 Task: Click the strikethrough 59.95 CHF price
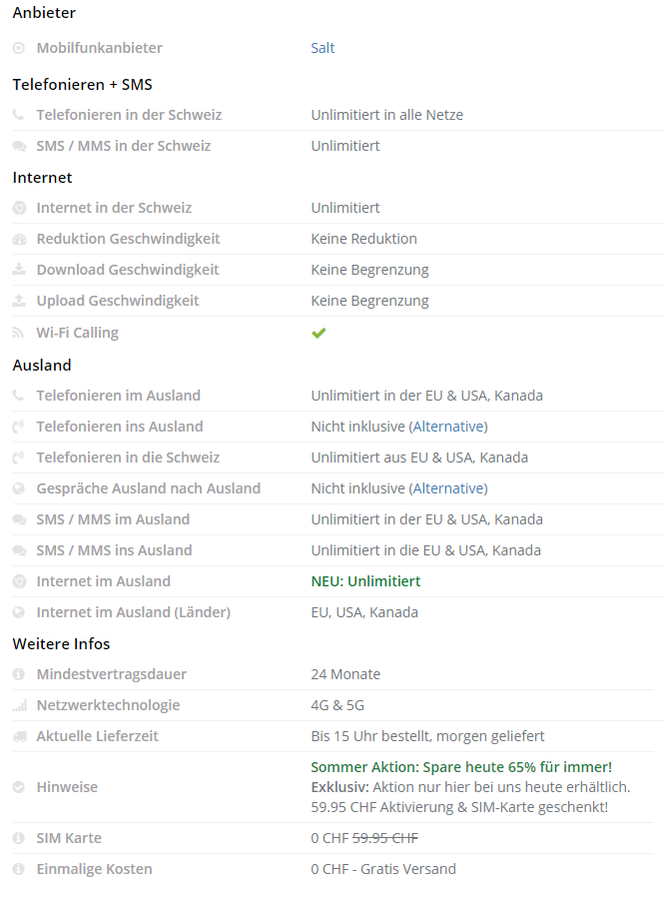point(384,838)
